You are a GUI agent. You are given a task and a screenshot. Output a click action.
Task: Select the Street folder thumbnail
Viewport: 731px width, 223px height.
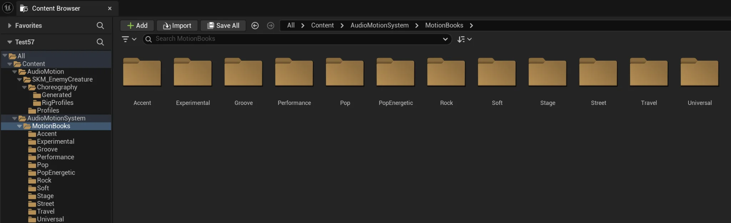point(598,72)
